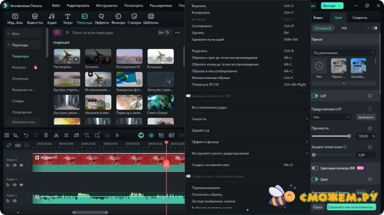Click the crop icon in timeline toolbar

pos(66,135)
